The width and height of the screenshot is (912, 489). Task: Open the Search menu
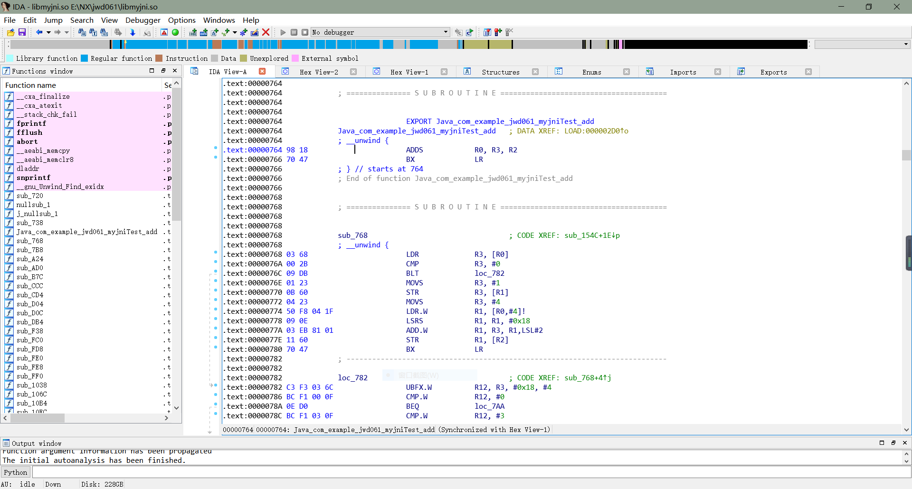click(82, 20)
